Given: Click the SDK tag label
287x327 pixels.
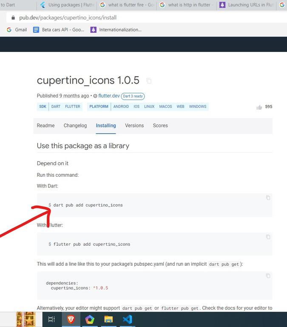Looking at the screenshot, I should pyautogui.click(x=43, y=106).
